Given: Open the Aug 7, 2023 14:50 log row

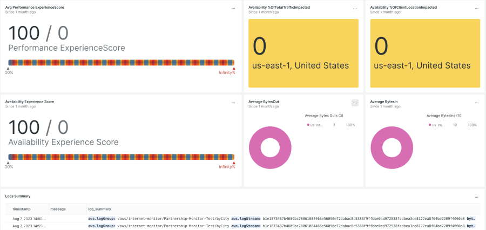Looking at the screenshot, I should click(x=29, y=218).
